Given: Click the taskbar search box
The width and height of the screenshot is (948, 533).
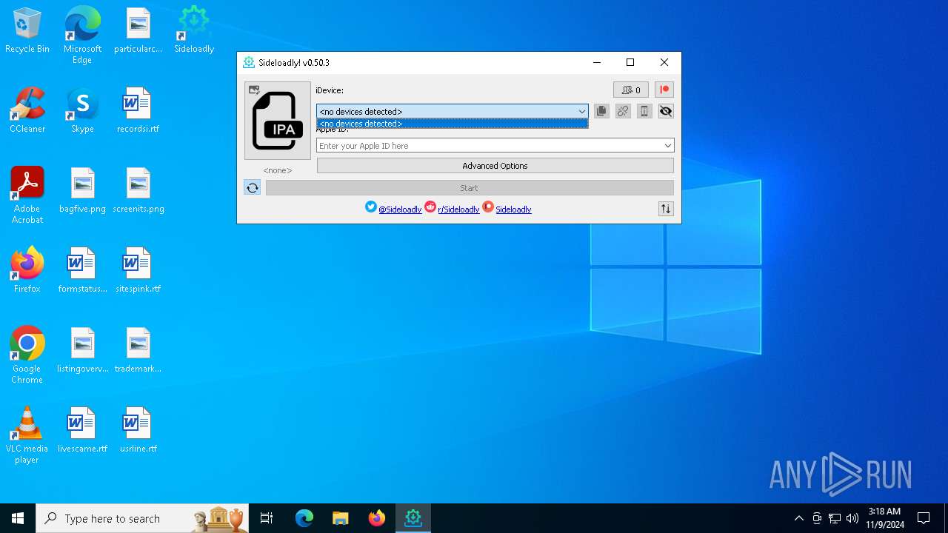Looking at the screenshot, I should (x=142, y=518).
